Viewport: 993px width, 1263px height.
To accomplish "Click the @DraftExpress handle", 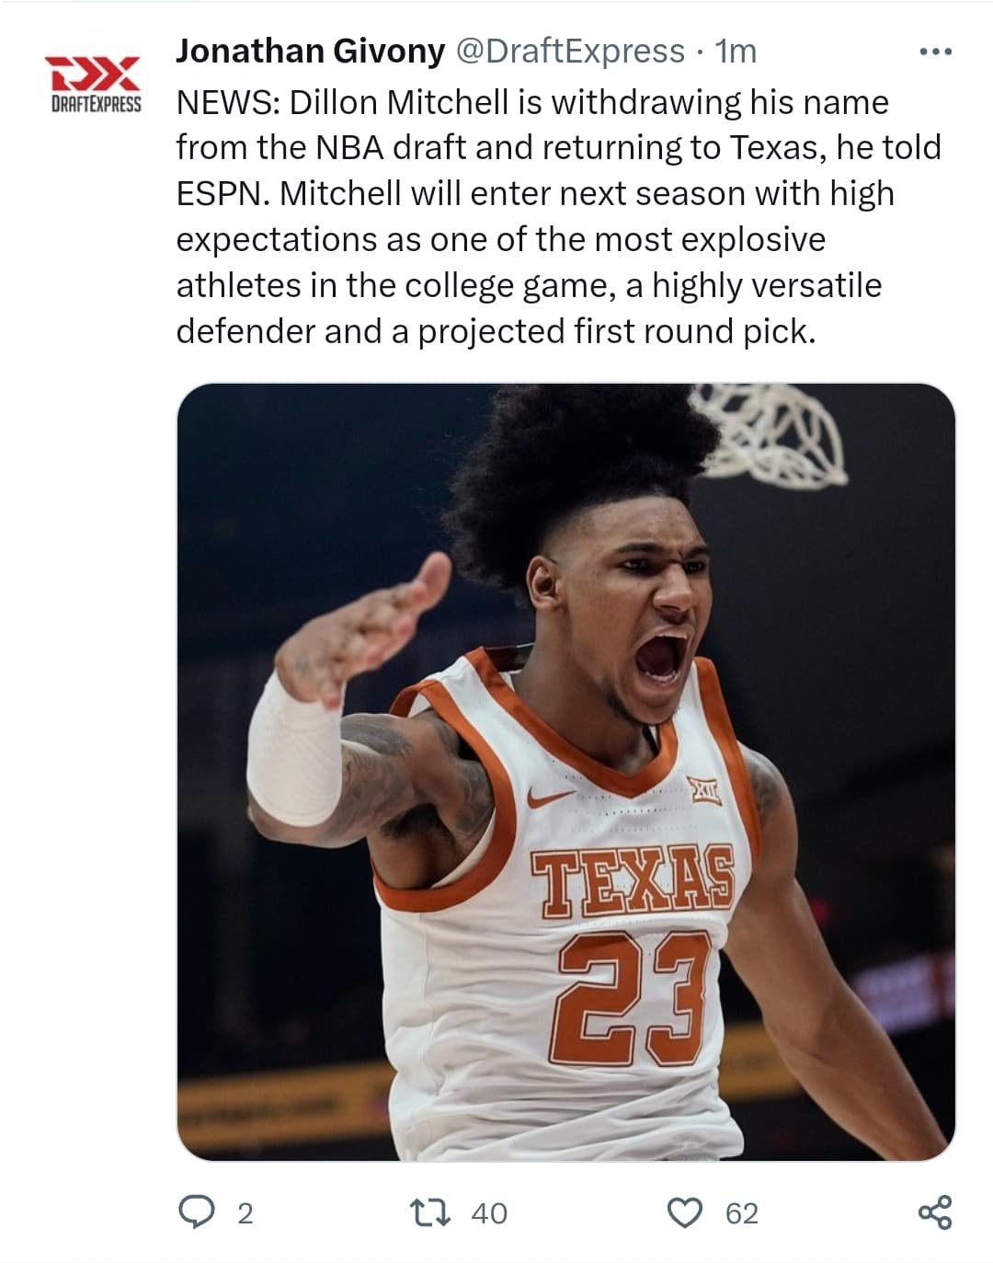I will 570,52.
